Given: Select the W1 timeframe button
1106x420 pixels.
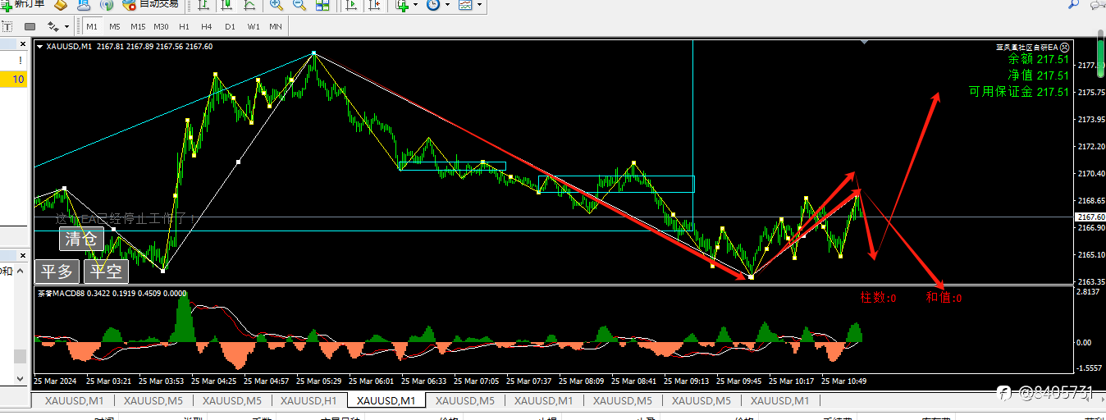Looking at the screenshot, I should [x=254, y=26].
